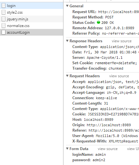View source of Request Headers

pyautogui.click(x=119, y=76)
